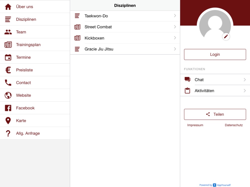Select the Contact menu item
Image resolution: width=250 pixels, height=187 pixels.
point(35,83)
